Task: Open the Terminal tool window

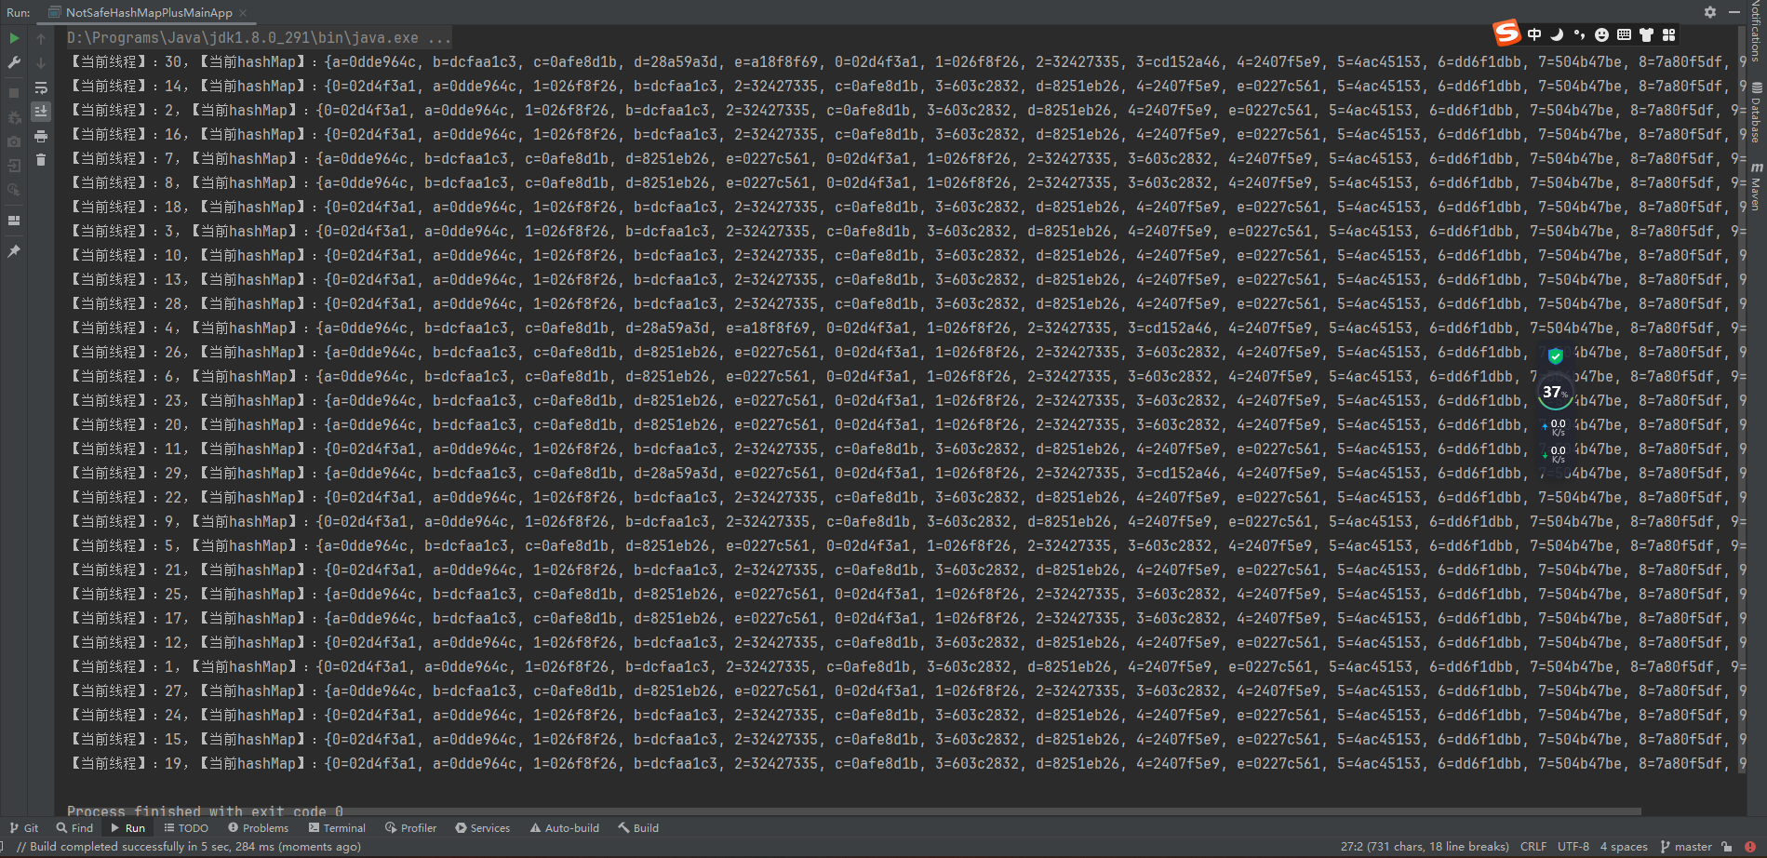Action: (x=337, y=827)
